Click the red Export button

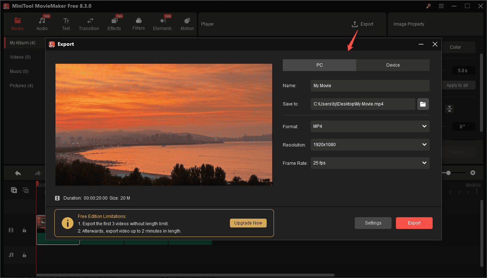[414, 223]
